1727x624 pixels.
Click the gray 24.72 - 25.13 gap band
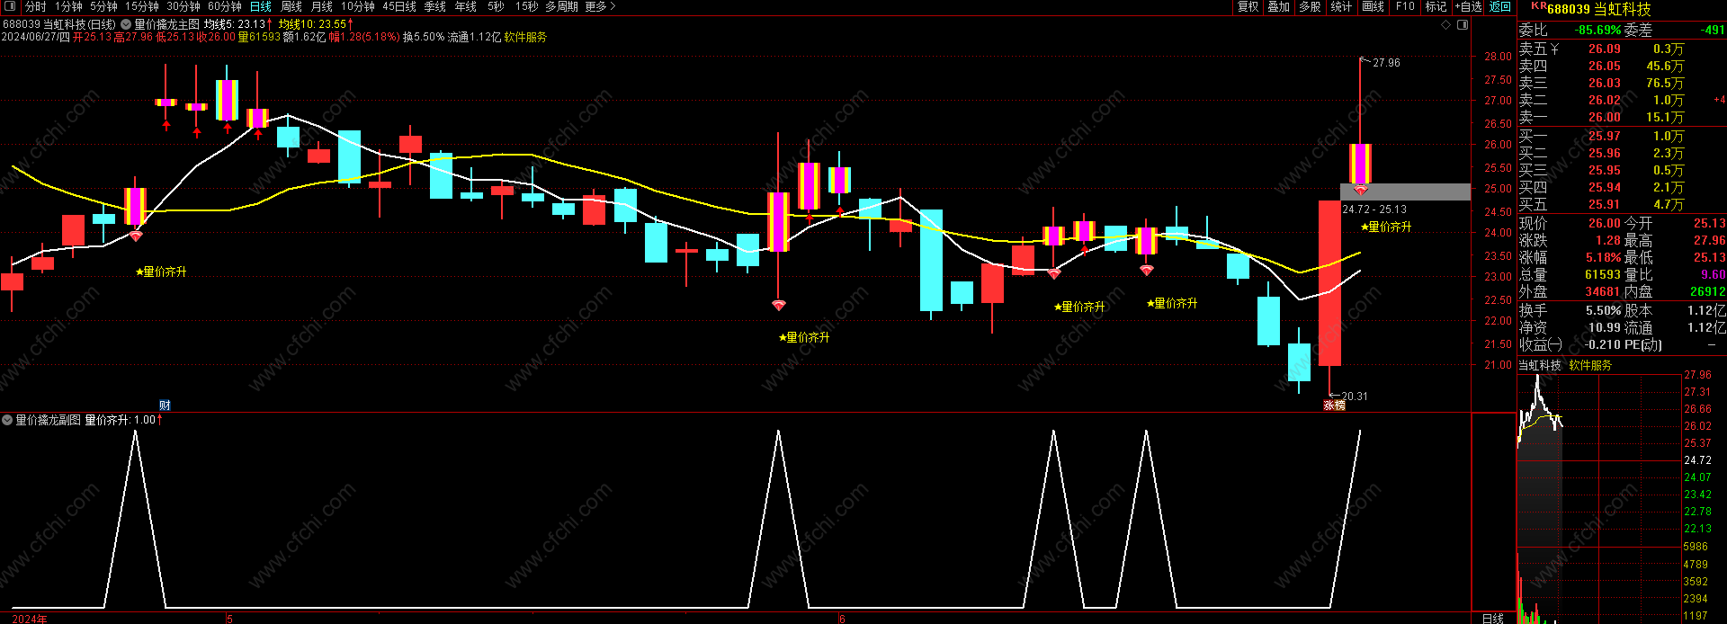1405,192
